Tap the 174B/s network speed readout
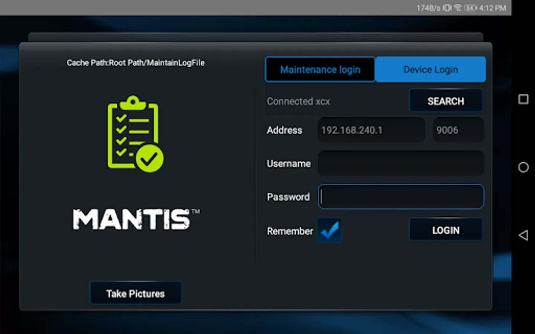 (428, 8)
